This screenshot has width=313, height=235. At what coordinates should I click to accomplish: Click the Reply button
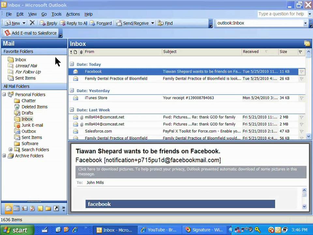click(x=48, y=23)
